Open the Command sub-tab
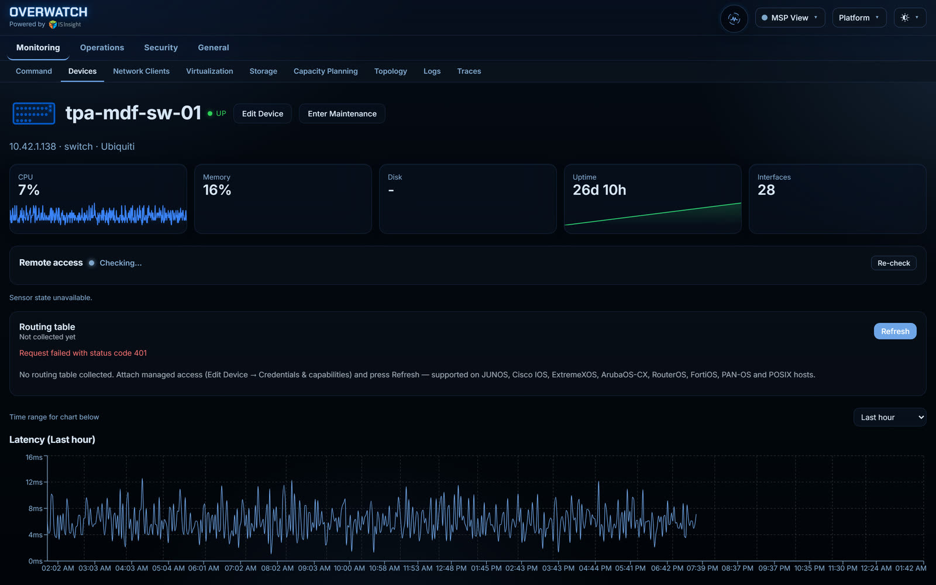 34,71
